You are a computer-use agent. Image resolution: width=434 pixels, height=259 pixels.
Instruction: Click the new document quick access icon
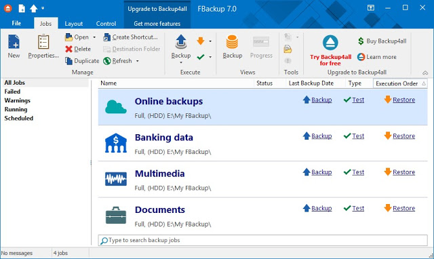[22, 9]
